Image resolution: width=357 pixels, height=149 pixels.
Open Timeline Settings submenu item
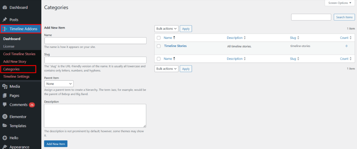point(16,77)
